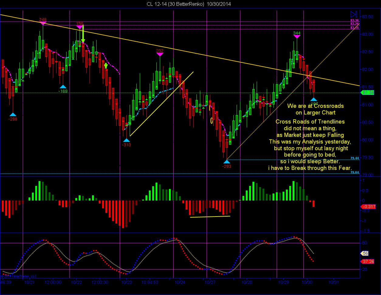Select the yellow C marker near 10/27
Image resolution: width=381 pixels, height=295 pixels.
click(x=211, y=120)
